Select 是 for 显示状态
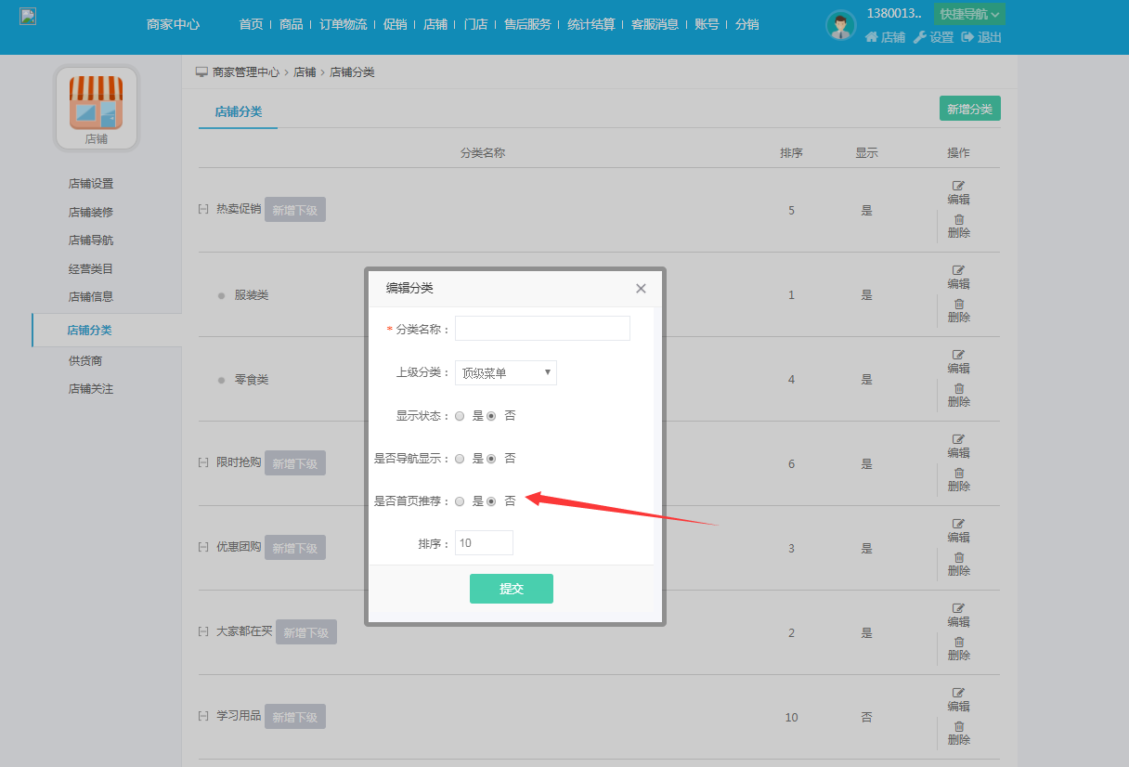 pyautogui.click(x=460, y=416)
